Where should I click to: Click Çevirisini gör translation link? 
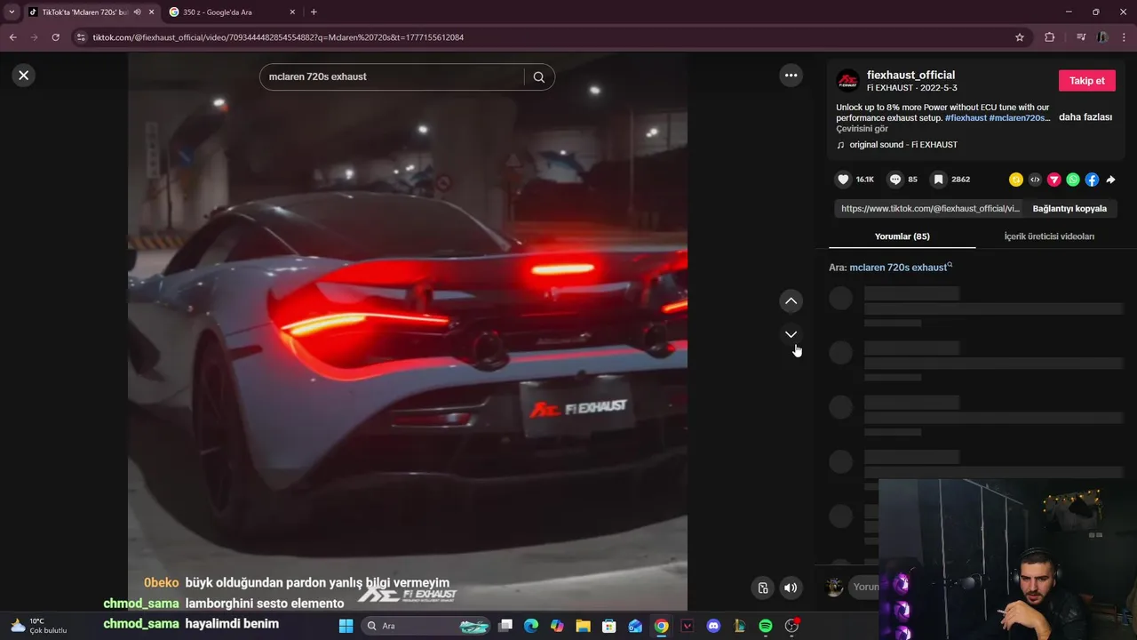862,129
